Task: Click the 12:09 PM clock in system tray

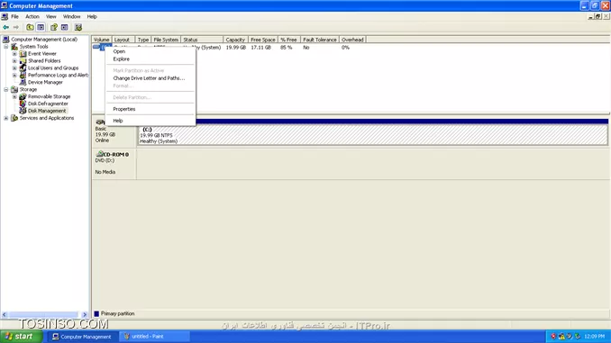Action: coord(594,337)
